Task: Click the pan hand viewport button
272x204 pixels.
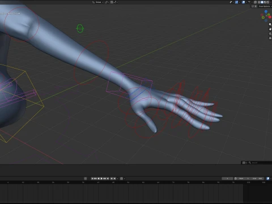Action: click(270, 29)
